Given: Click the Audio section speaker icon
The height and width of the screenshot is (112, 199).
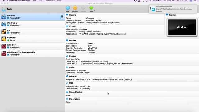Looking at the screenshot, I should [67, 67].
